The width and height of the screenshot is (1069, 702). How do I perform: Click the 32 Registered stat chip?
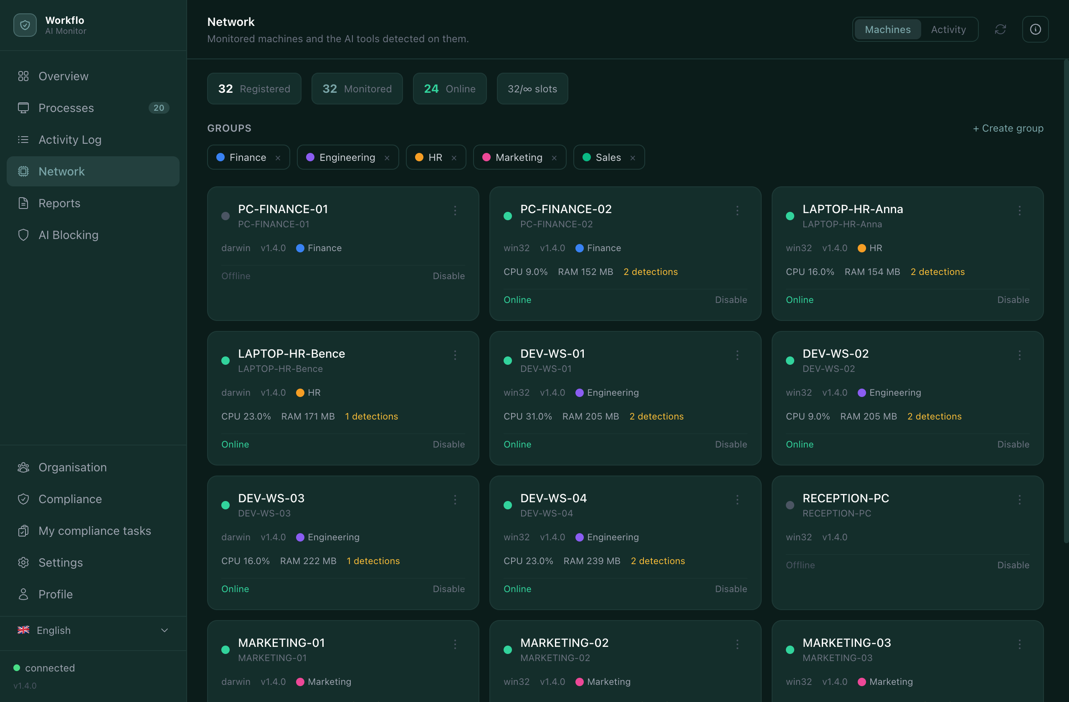(x=254, y=89)
